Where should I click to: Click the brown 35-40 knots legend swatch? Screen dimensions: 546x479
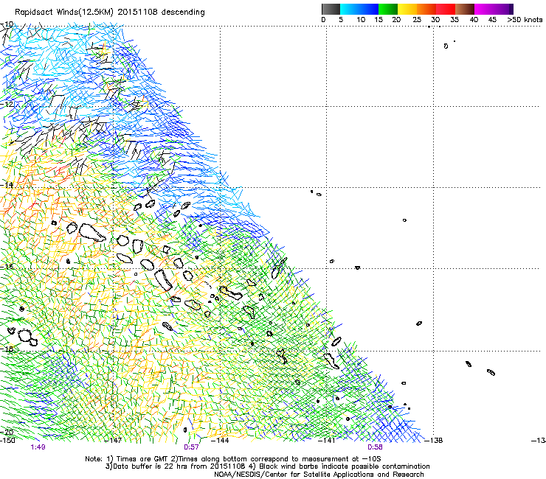pyautogui.click(x=465, y=9)
